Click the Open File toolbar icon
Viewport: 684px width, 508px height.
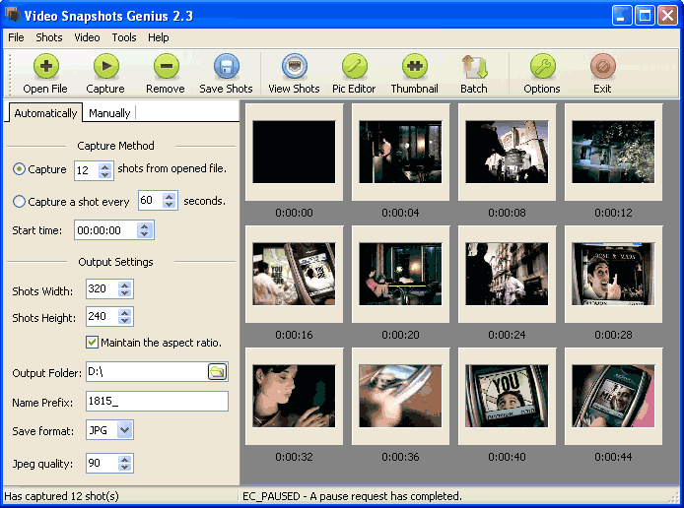coord(45,67)
